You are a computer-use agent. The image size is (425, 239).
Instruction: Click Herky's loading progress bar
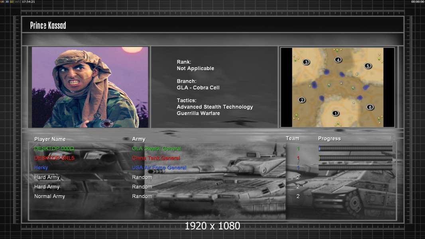[x=355, y=168]
